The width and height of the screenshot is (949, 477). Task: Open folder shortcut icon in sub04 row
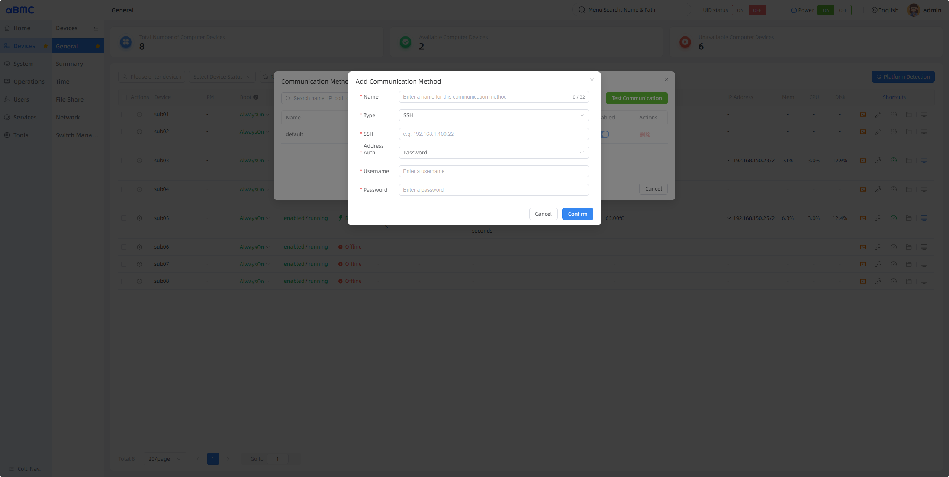[908, 189]
